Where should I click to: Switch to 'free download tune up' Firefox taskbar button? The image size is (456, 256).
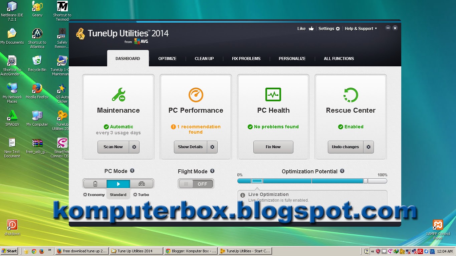[82, 251]
